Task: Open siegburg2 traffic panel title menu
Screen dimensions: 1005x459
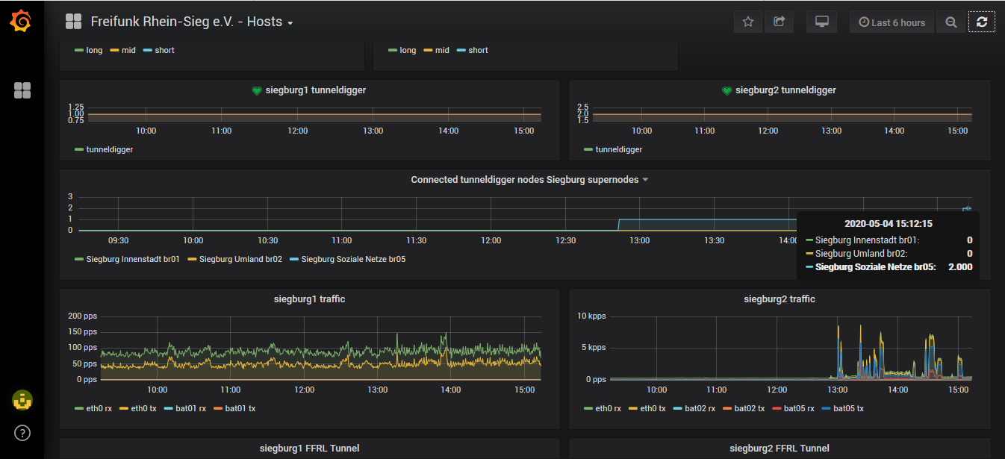Action: (x=780, y=299)
